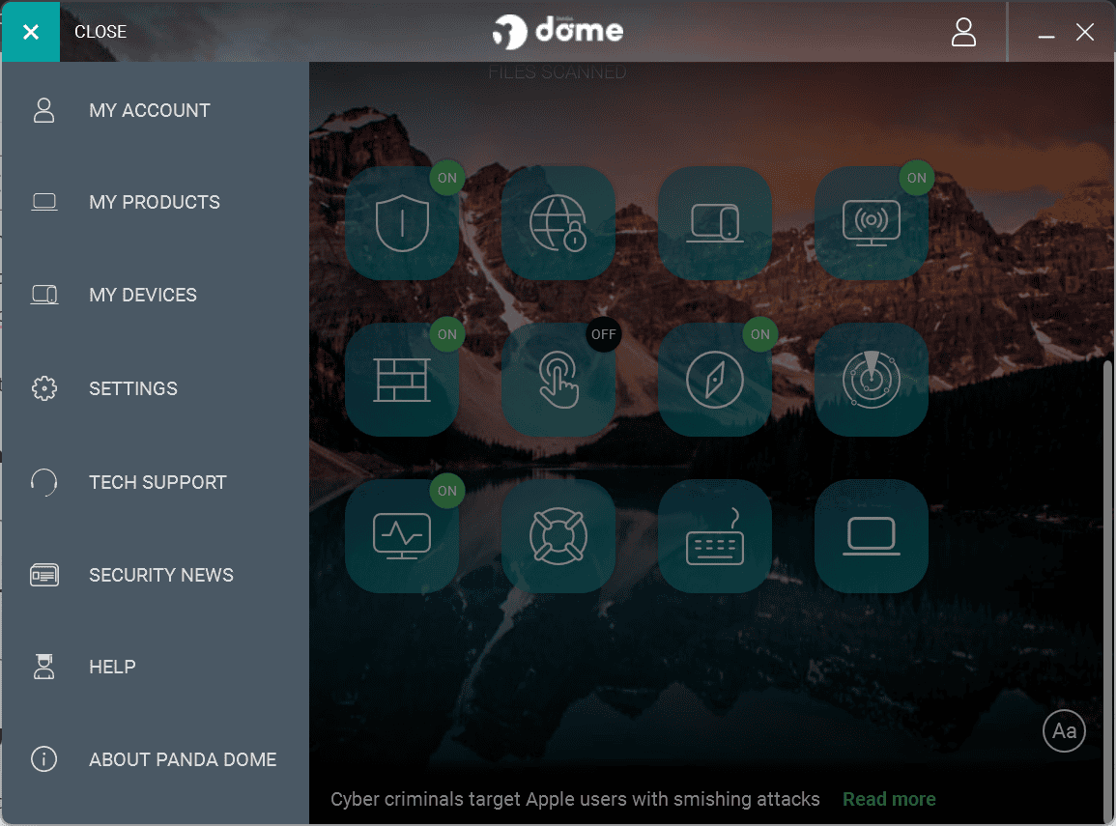
Task: Toggle the ON badge on Safe Browsing tile
Action: [760, 334]
